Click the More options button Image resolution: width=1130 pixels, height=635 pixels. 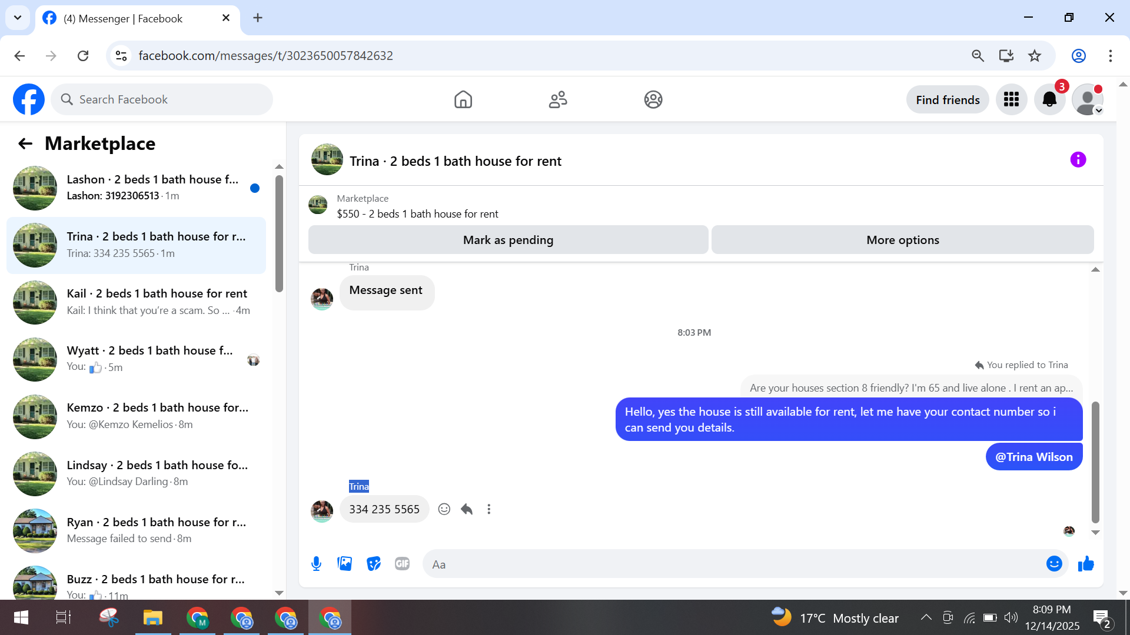point(902,240)
